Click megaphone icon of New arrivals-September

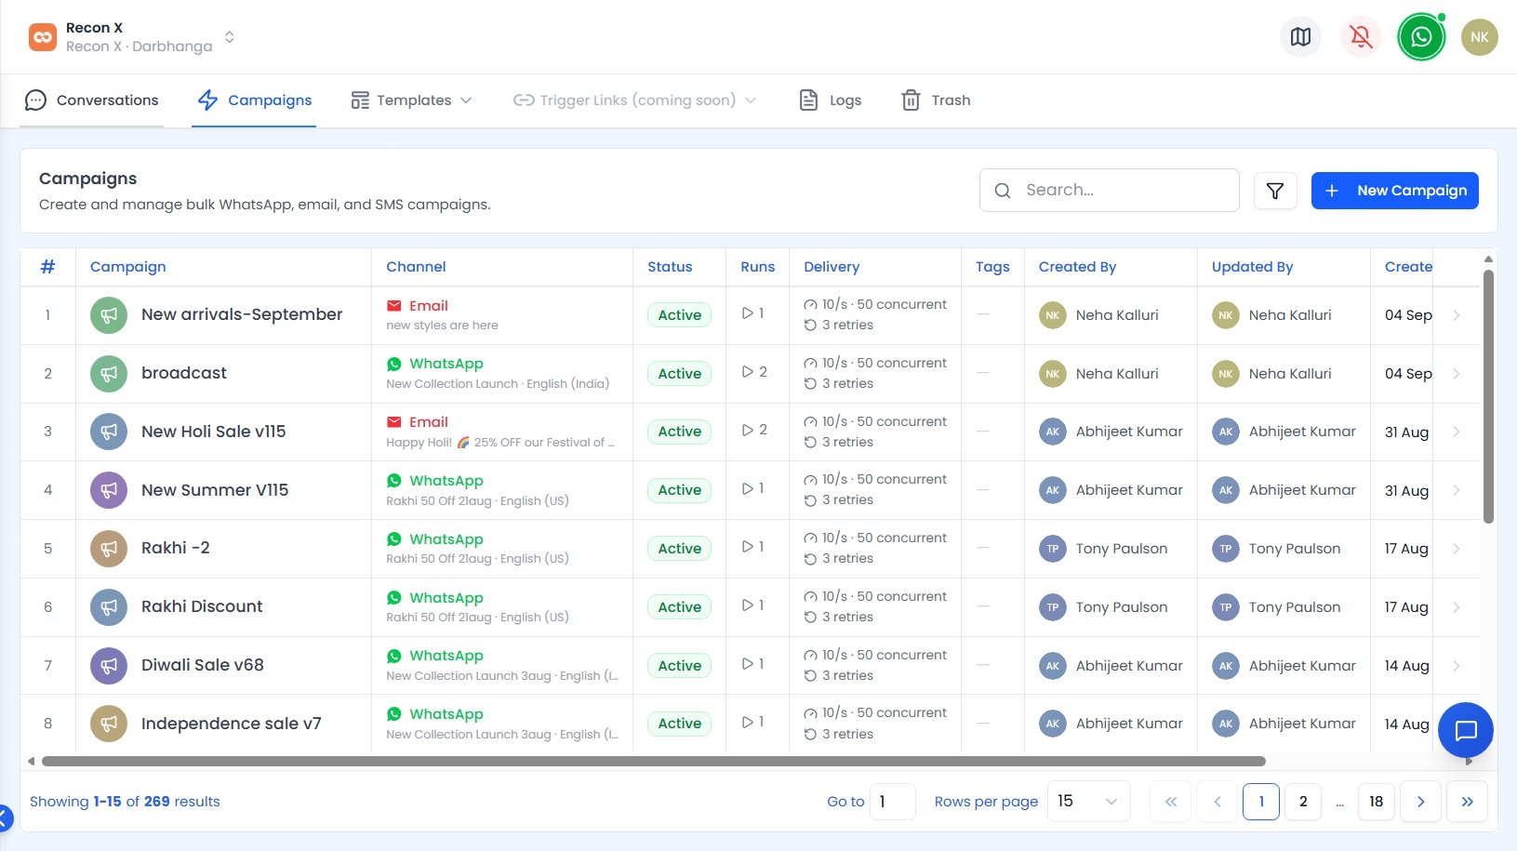[109, 315]
